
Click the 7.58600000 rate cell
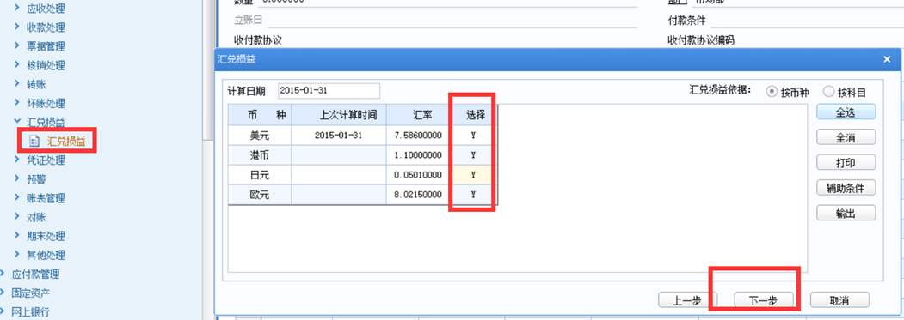[419, 136]
